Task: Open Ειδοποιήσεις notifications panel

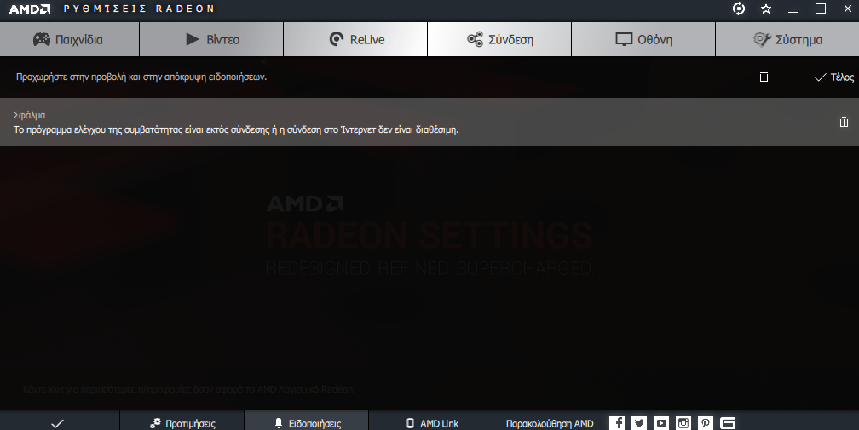Action: pyautogui.click(x=307, y=421)
